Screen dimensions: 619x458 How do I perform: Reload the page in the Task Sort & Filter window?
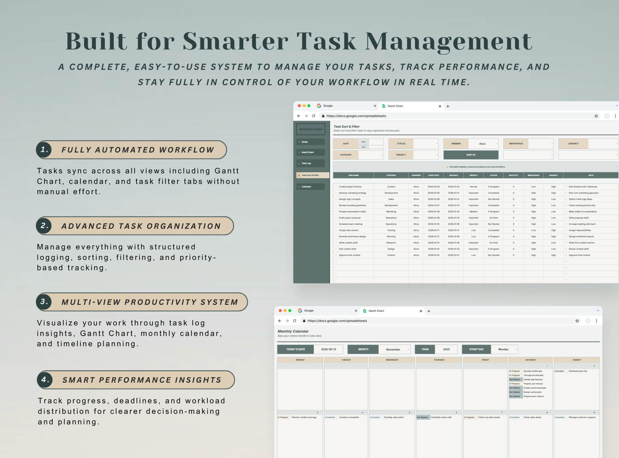[313, 116]
